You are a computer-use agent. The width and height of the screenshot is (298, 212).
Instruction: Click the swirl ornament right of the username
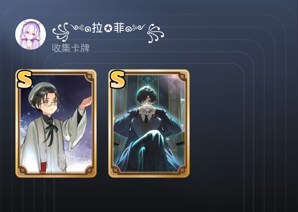[155, 33]
